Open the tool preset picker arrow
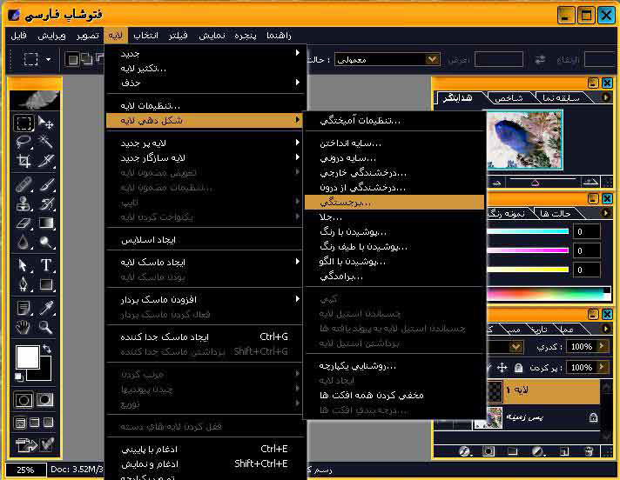 tap(48, 60)
